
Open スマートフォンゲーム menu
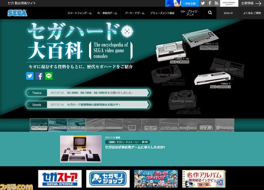point(80,13)
